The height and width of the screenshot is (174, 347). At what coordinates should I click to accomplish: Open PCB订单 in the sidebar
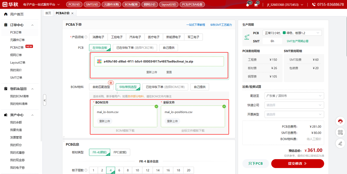coord(16,32)
